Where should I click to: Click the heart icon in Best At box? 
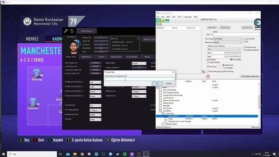[138, 39]
